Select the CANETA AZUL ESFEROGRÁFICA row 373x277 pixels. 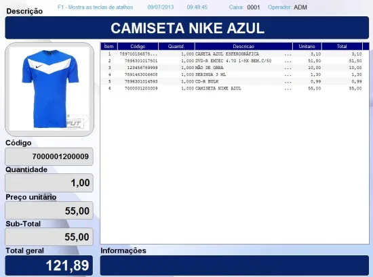pos(232,54)
